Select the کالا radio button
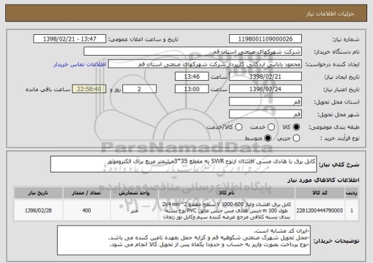 tap(296, 127)
